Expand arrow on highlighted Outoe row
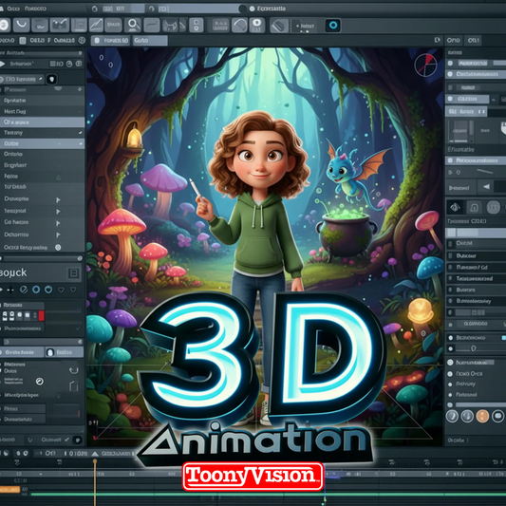 coord(80,143)
